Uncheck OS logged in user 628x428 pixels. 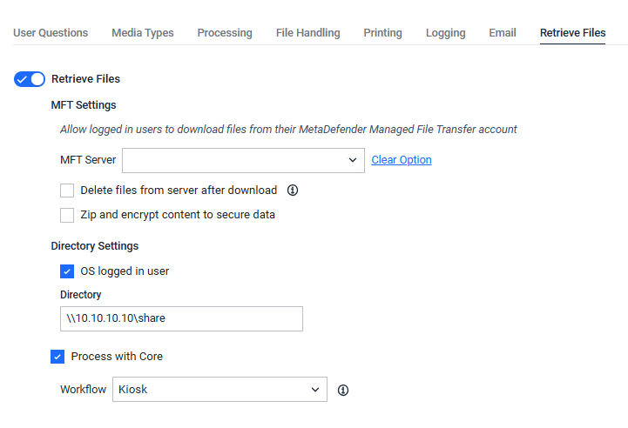pos(67,271)
